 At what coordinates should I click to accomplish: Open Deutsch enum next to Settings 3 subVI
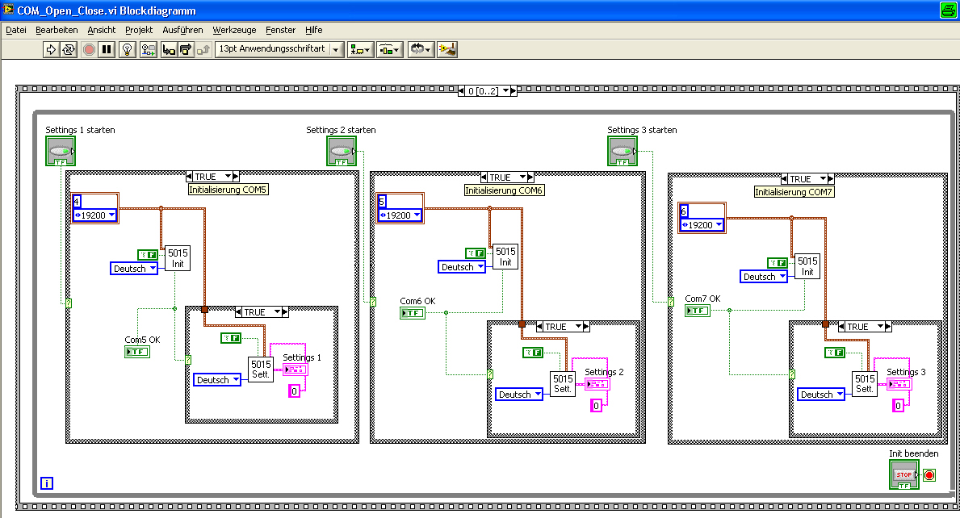821,395
